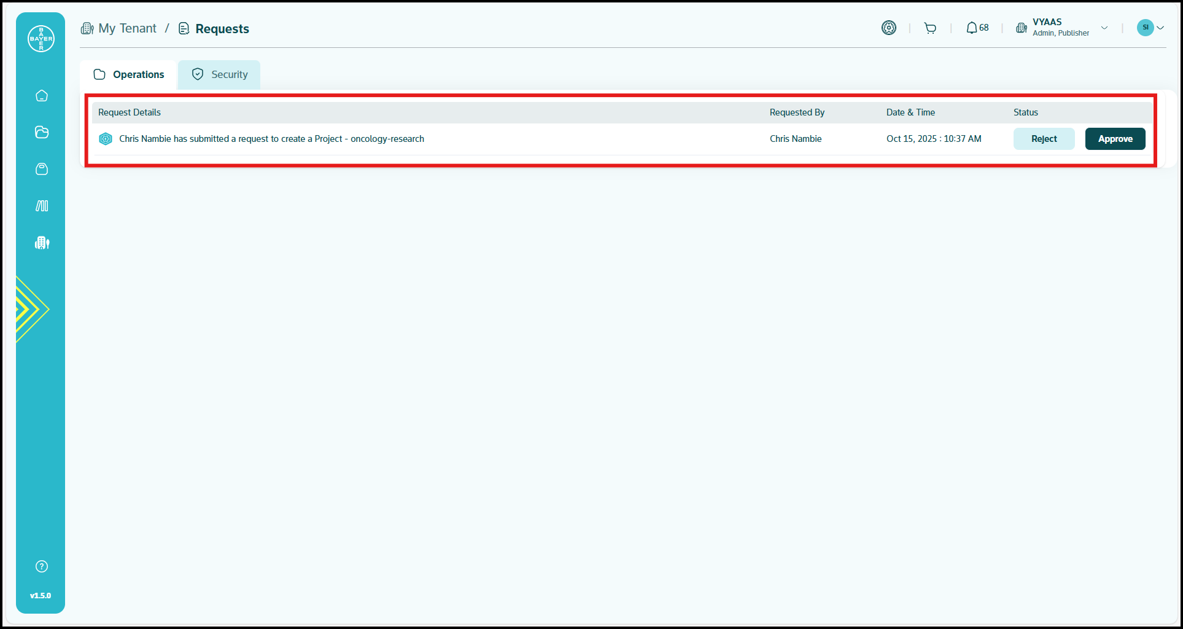Select the library books icon in the sidebar

(42, 206)
